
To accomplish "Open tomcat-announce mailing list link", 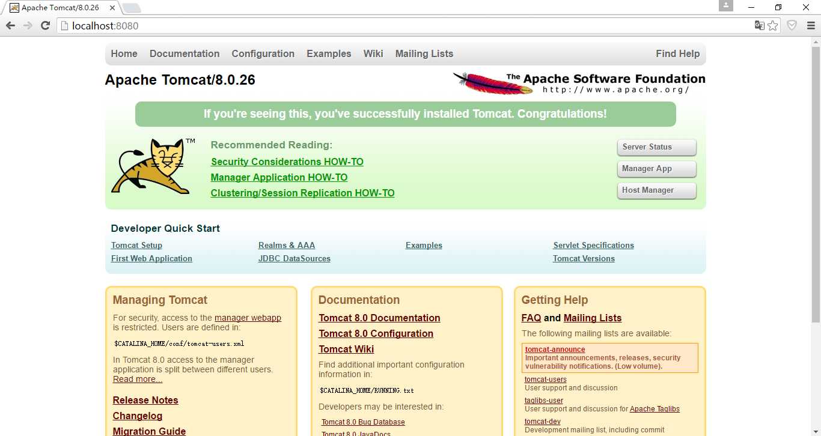I will (x=555, y=349).
